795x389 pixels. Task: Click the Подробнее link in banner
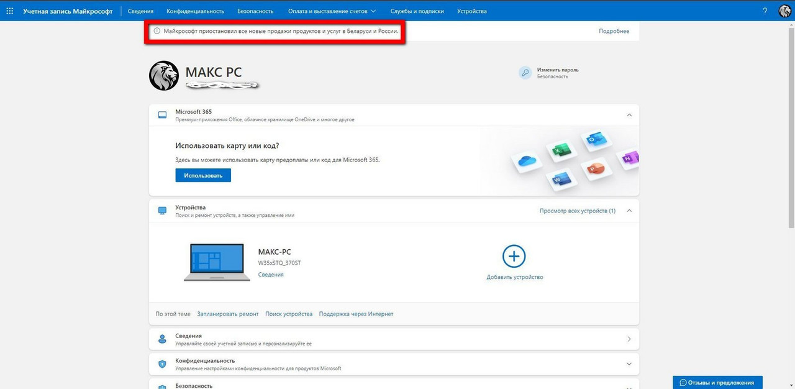point(614,31)
